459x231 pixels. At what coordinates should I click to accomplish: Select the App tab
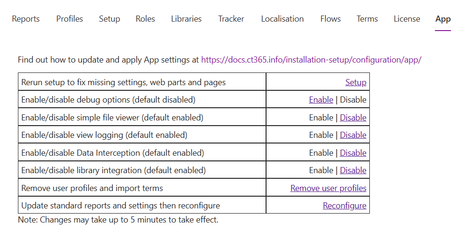pos(443,19)
